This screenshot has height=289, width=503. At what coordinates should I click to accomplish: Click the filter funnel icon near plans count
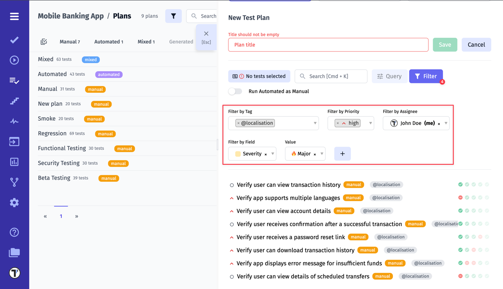coord(173,16)
